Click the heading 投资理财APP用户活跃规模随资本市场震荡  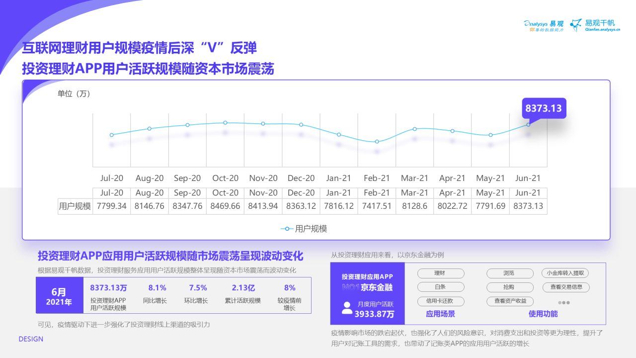(x=148, y=68)
